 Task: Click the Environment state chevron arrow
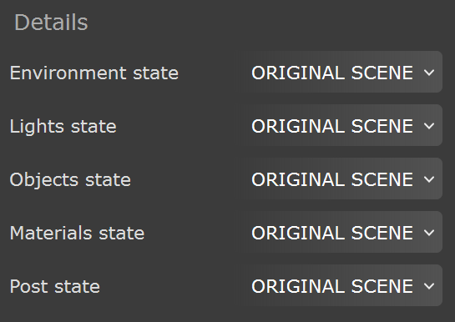[429, 73]
